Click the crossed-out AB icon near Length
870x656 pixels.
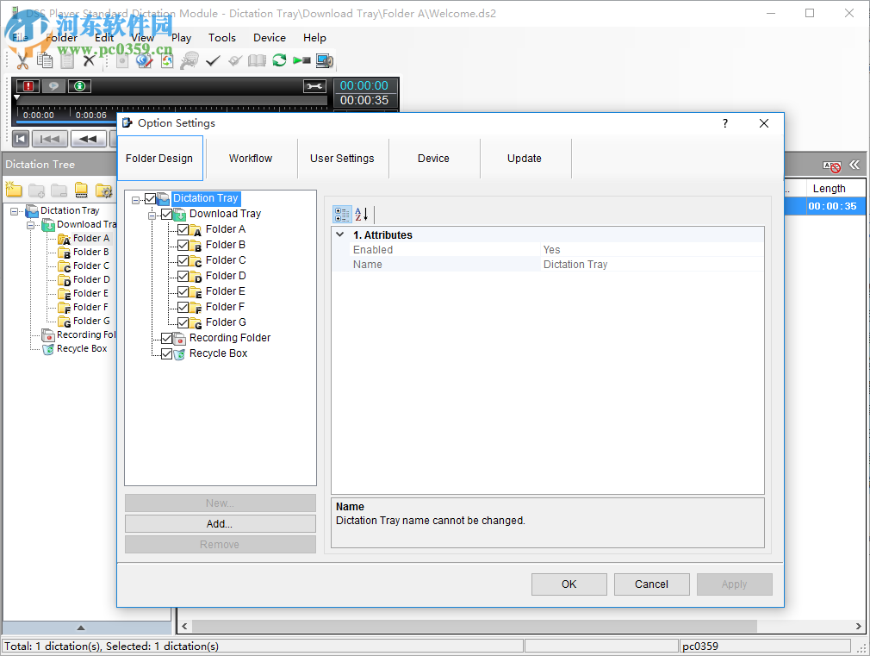[x=832, y=166]
